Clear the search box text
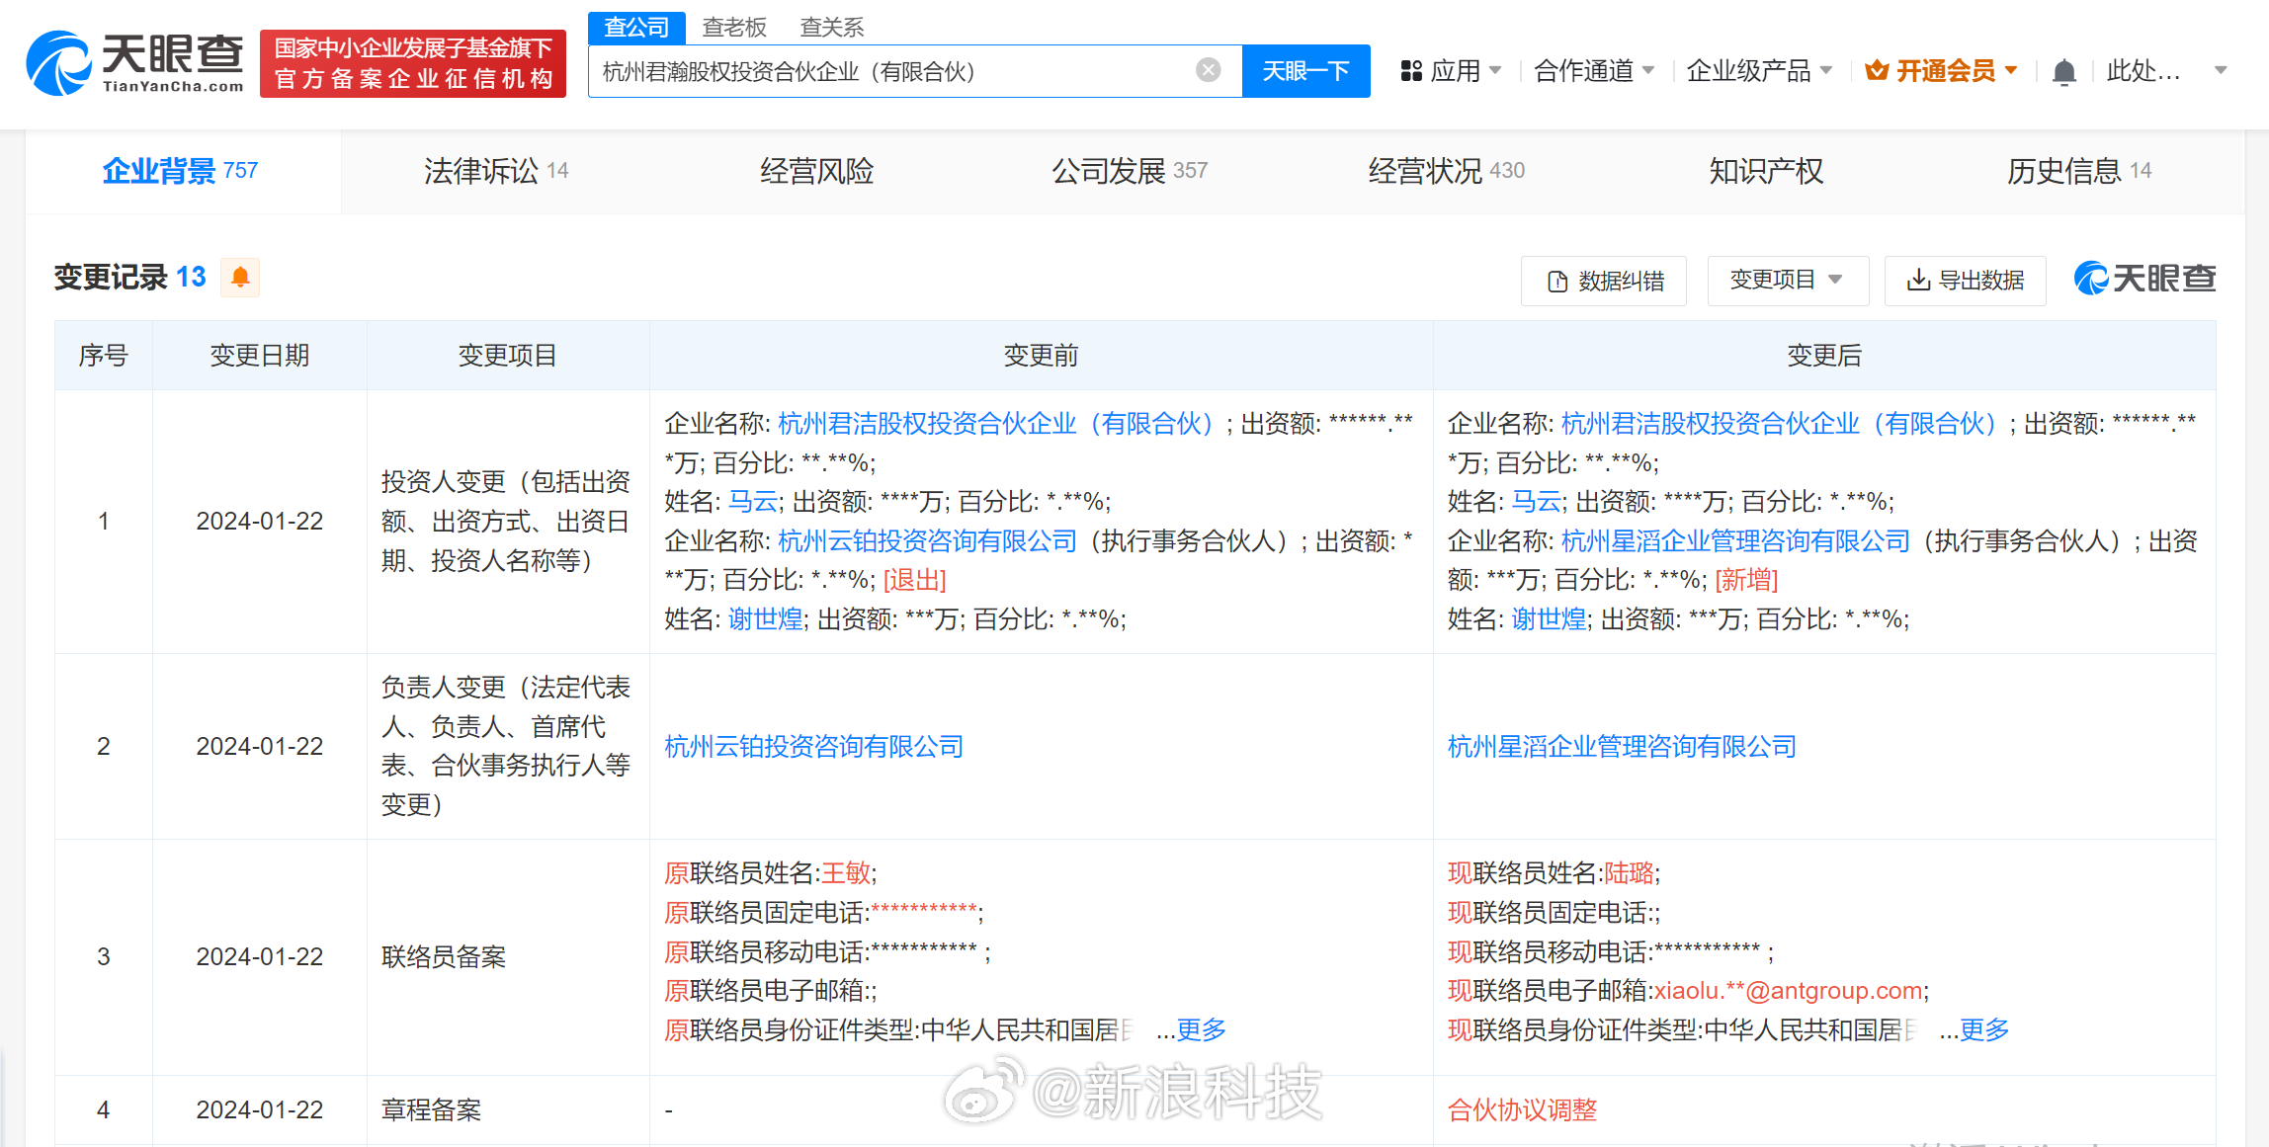 pyautogui.click(x=1208, y=70)
